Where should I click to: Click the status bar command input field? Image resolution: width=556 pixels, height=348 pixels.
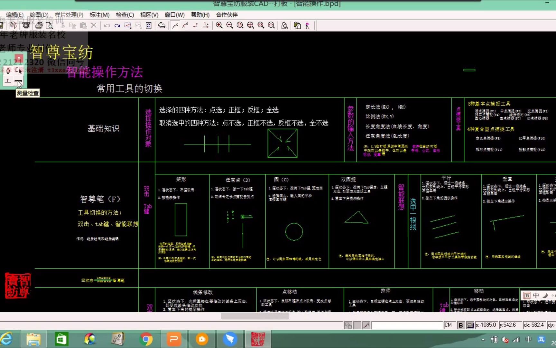[407, 325]
